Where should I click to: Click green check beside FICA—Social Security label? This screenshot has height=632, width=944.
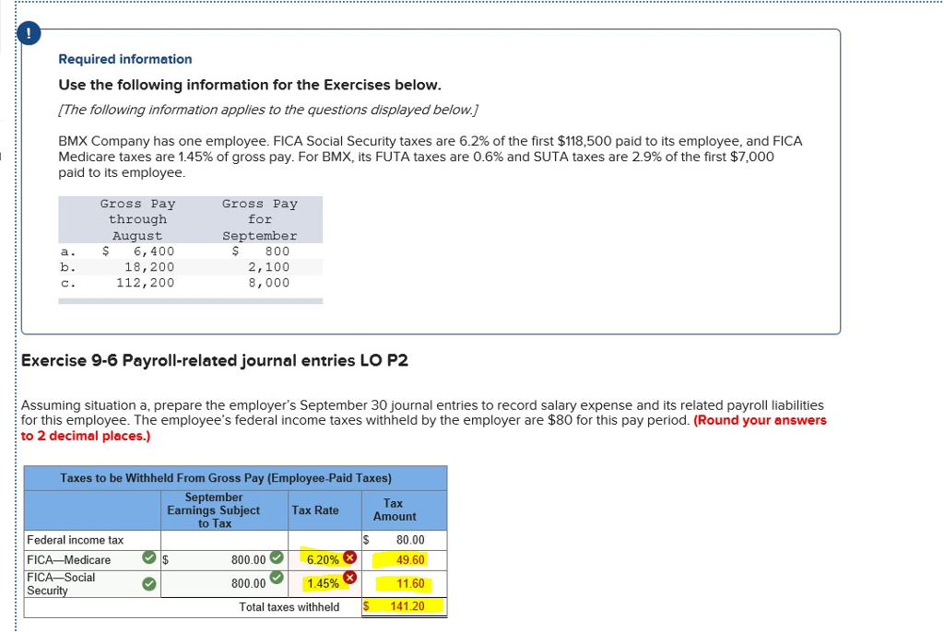coord(148,583)
